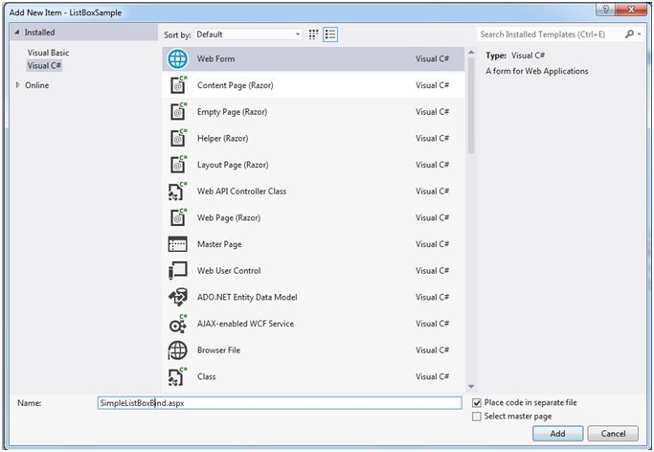Collapse the Installed node
654x452 pixels.
tap(17, 33)
